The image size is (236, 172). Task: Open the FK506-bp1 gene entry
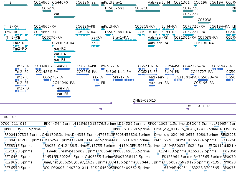(109, 11)
